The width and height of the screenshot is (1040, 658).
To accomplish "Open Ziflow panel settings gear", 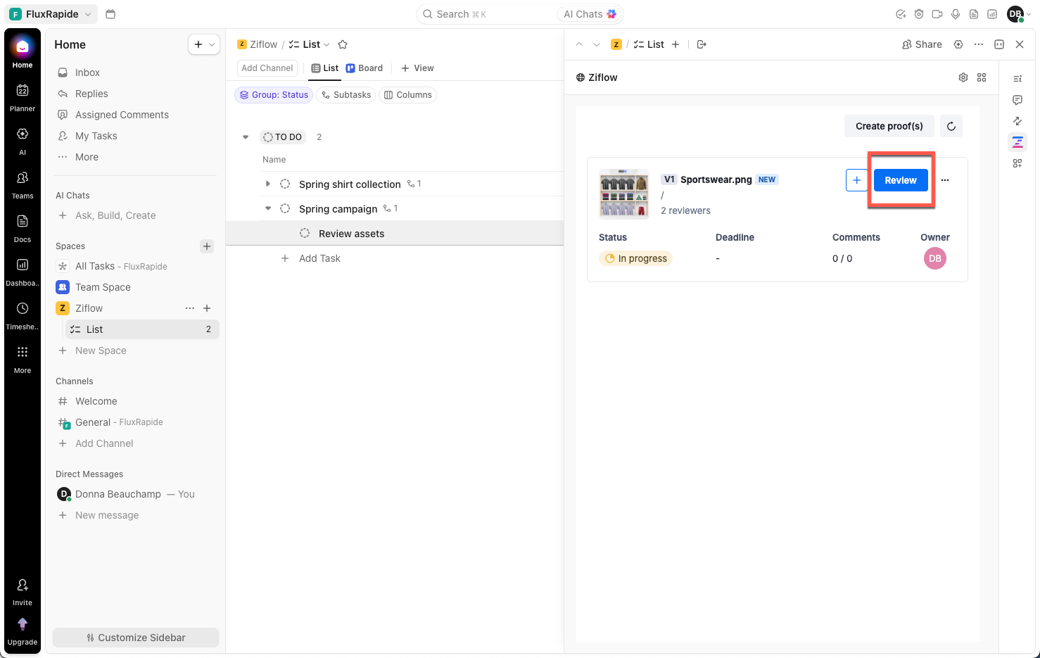I will click(963, 77).
